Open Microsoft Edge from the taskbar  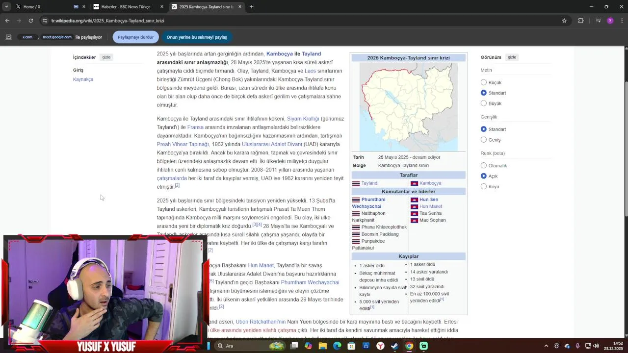click(337, 346)
